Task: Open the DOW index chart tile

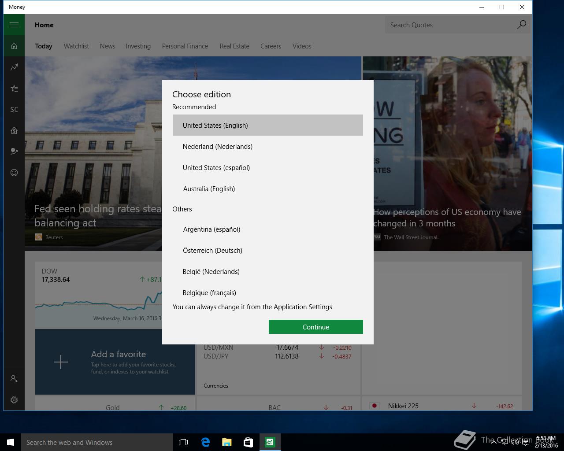Action: [x=99, y=295]
